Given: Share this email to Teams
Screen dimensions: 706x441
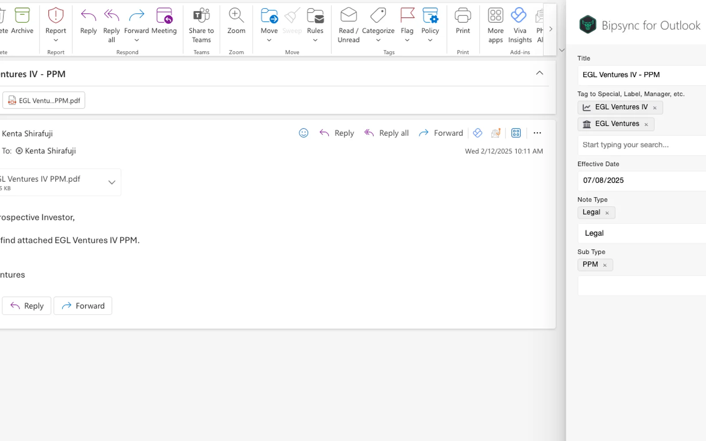Looking at the screenshot, I should click(201, 25).
